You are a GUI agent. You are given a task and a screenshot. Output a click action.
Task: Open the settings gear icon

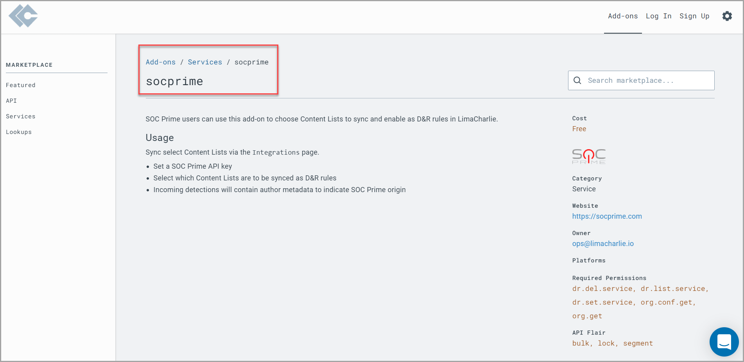pos(727,16)
